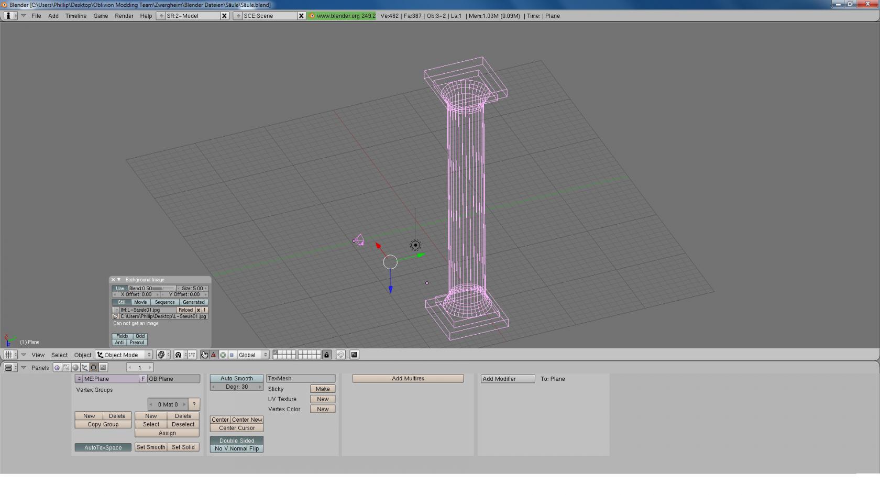
Task: Select the translate manipulator triangle icon
Action: coord(213,355)
